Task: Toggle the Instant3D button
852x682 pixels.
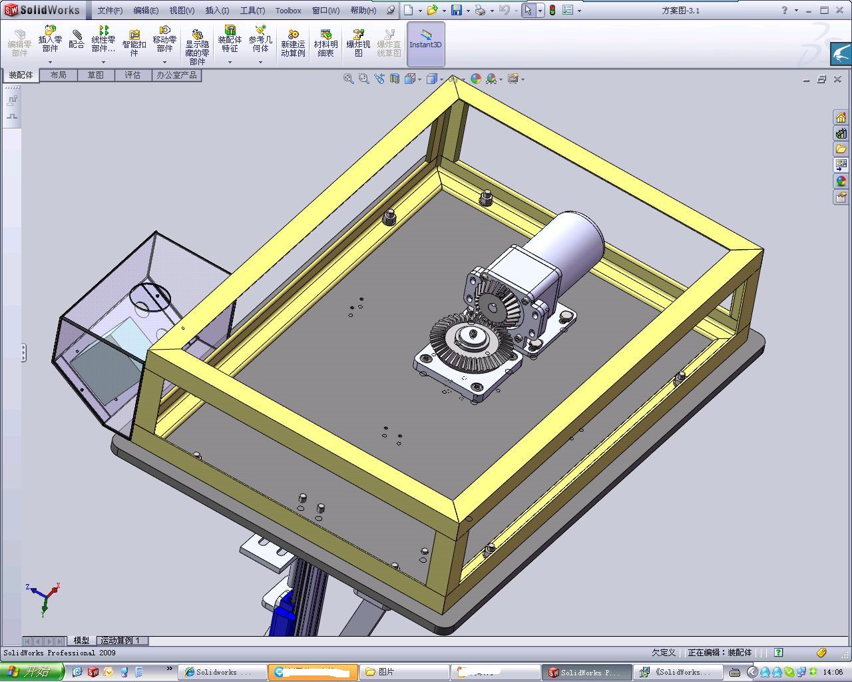Action: point(425,44)
